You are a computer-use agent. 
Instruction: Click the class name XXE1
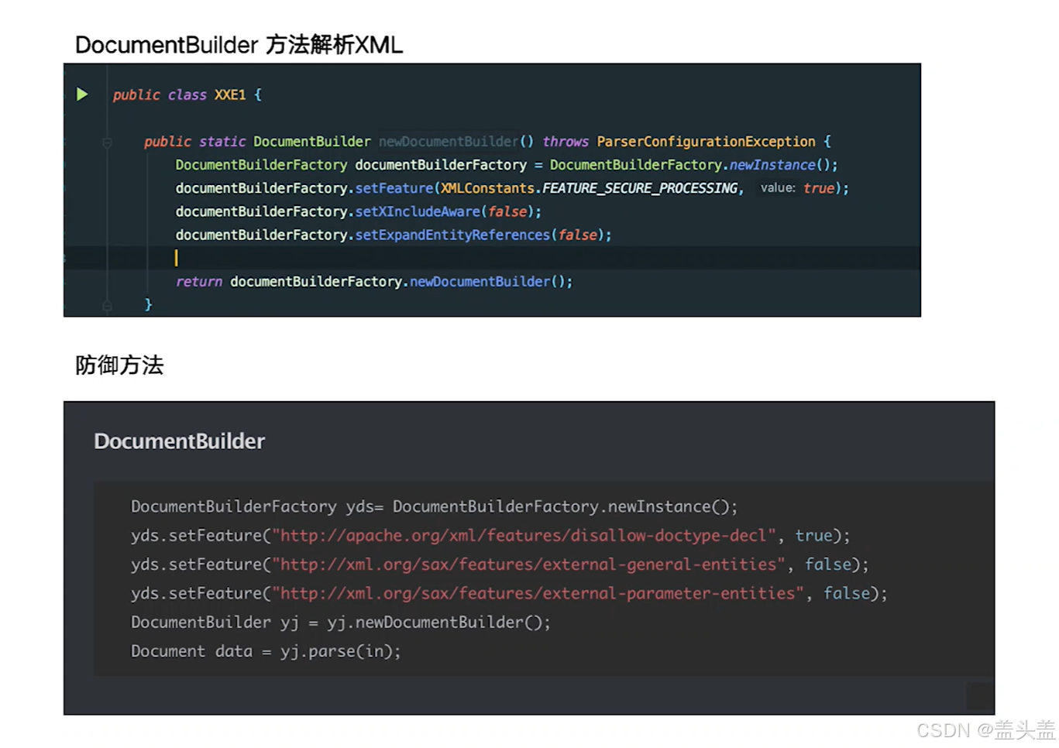point(230,94)
